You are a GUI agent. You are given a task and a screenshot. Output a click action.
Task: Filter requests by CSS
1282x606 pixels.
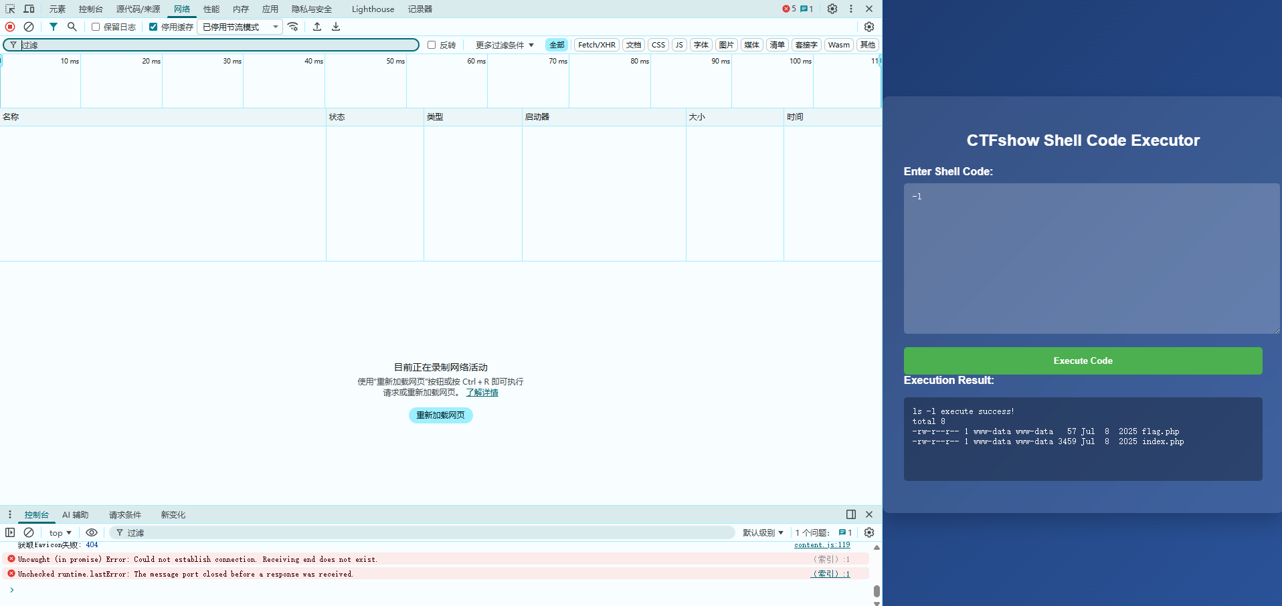658,45
